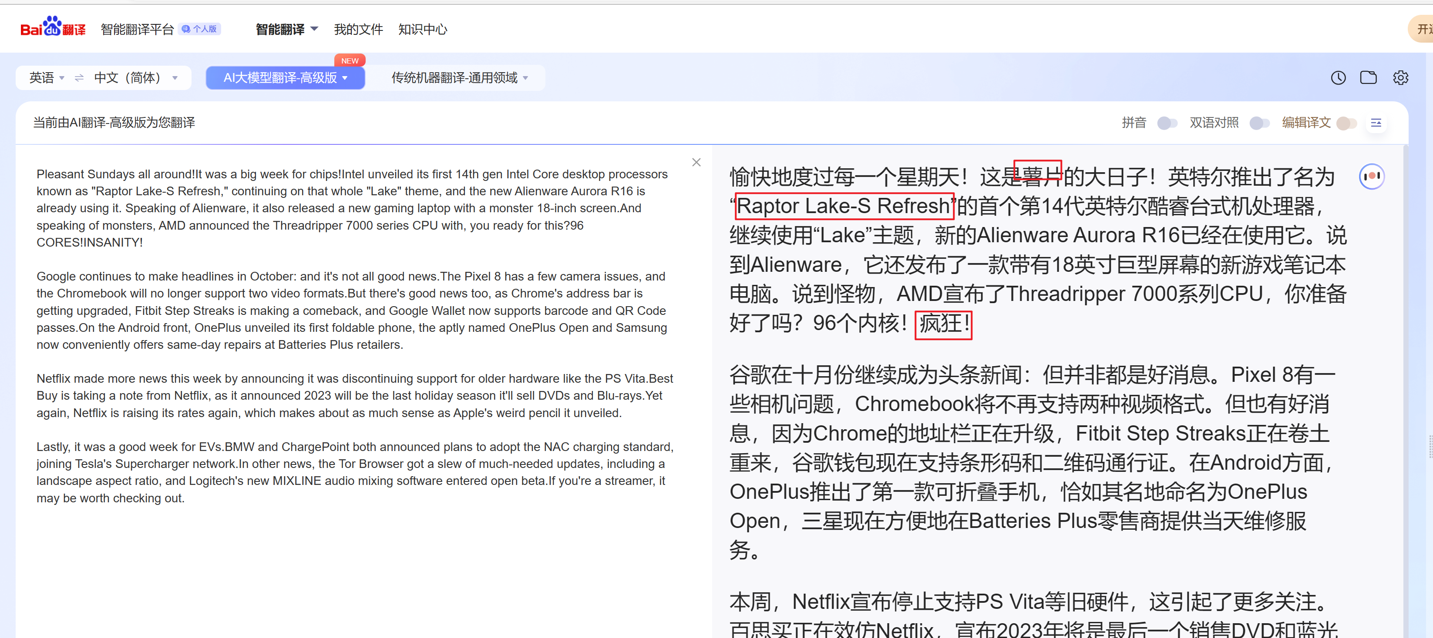Swap languages with the exchange arrows icon
1433x638 pixels.
[x=79, y=78]
